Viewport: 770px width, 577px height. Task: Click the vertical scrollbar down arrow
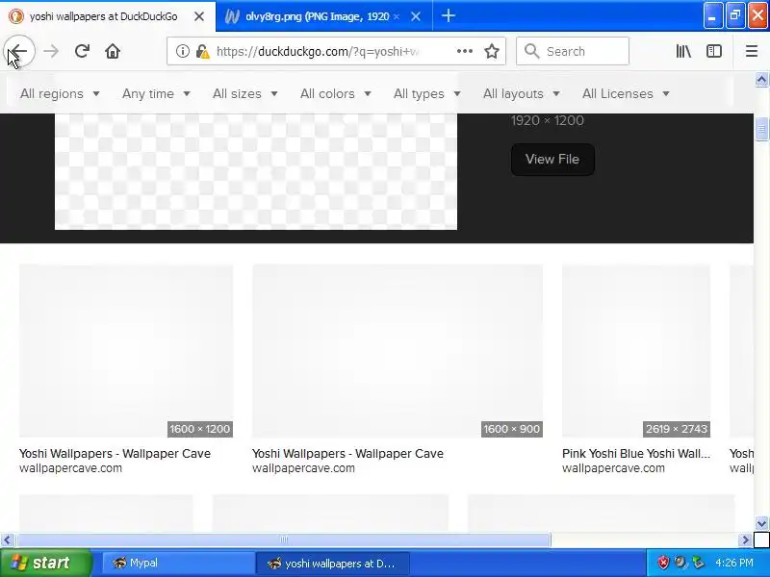761,523
